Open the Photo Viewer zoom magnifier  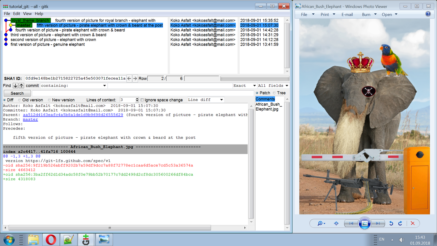pos(321,223)
